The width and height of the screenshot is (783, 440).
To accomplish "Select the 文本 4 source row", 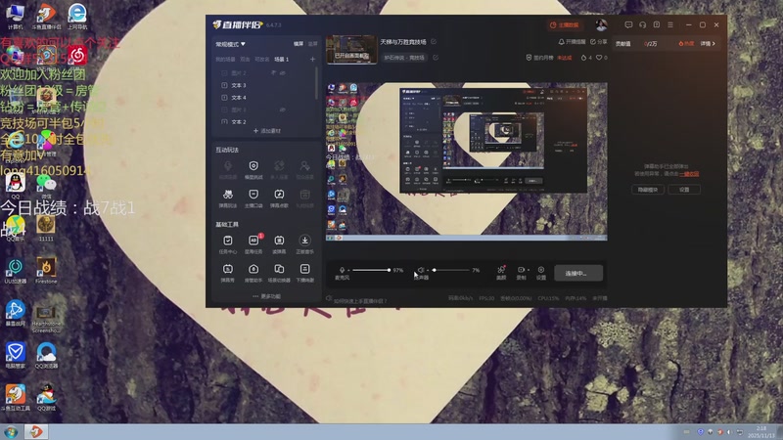I will pyautogui.click(x=265, y=97).
